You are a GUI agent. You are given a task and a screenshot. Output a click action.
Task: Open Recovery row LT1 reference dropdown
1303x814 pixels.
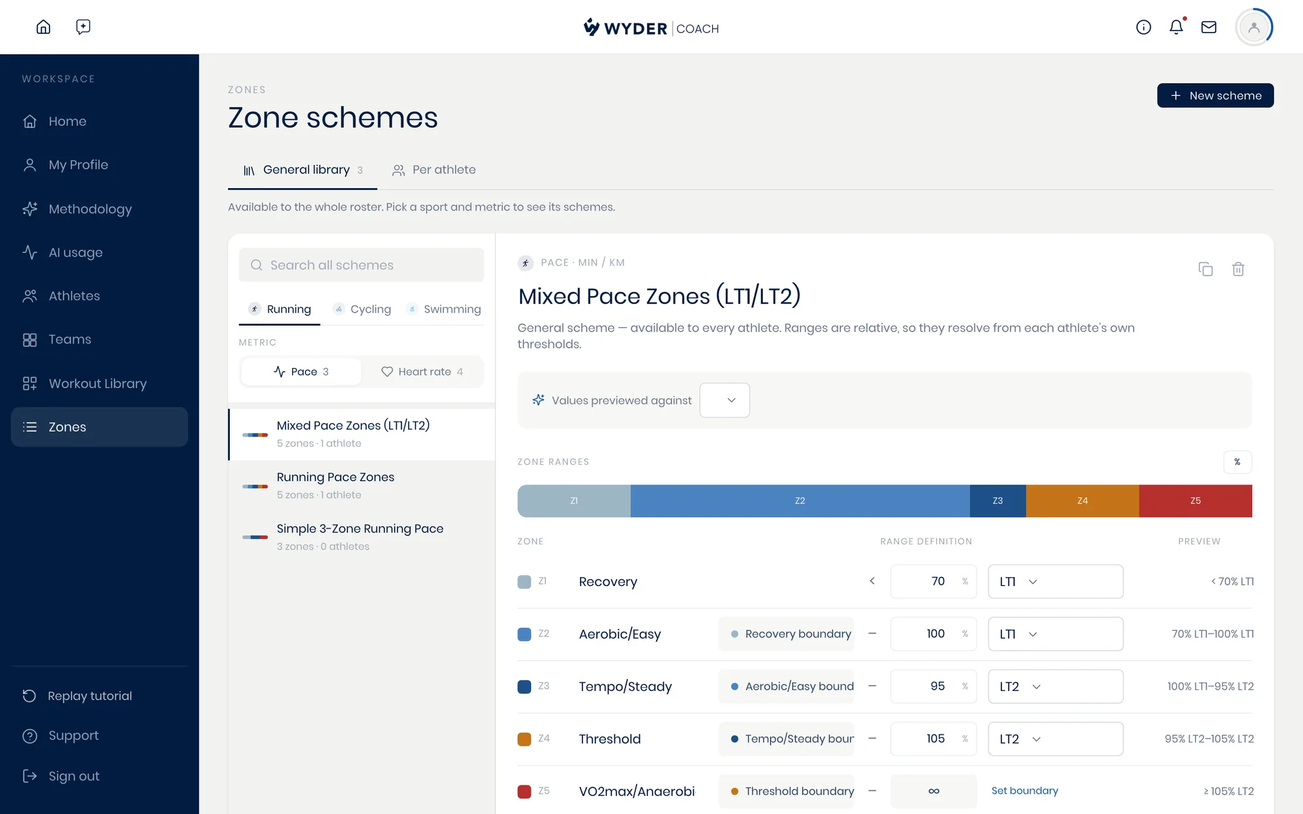pos(1055,582)
